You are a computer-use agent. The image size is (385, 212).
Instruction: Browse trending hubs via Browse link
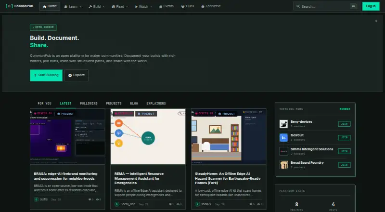pos(345,109)
